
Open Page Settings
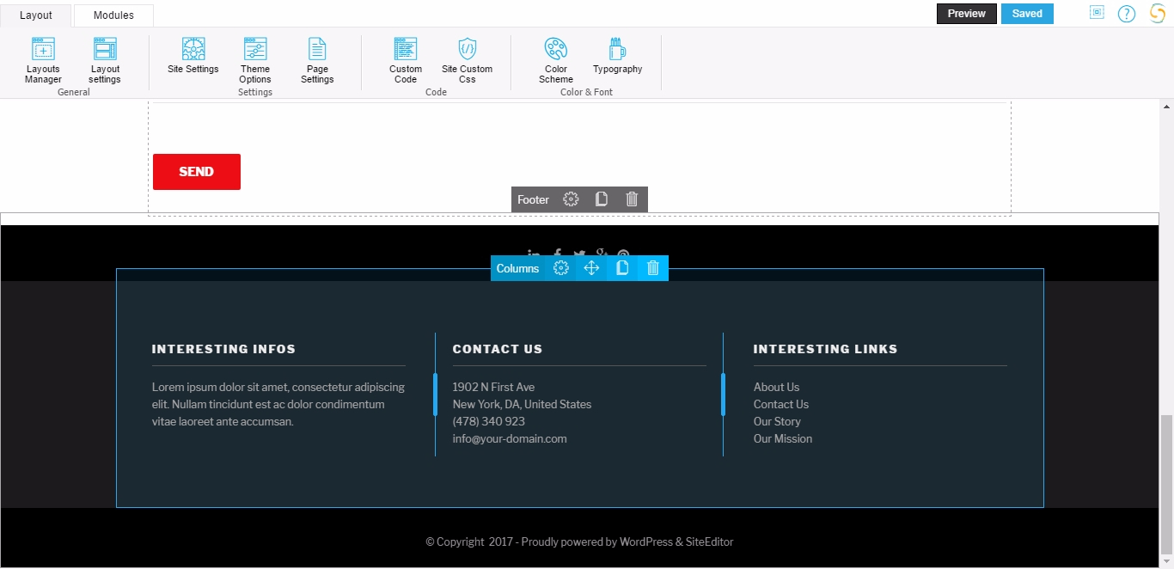[317, 60]
